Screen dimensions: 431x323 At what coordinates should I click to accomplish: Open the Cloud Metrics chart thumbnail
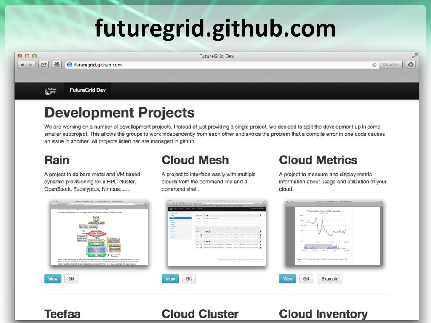tap(334, 233)
